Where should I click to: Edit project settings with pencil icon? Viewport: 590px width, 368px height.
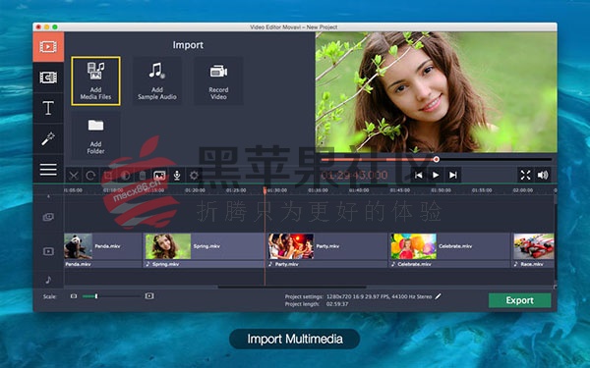[x=438, y=296]
